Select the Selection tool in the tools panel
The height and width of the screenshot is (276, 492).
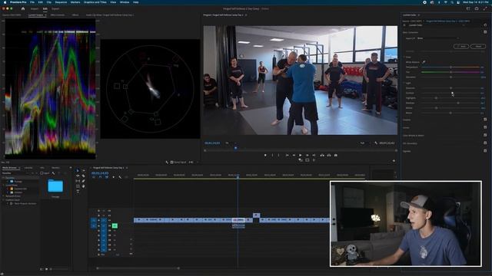tap(78, 170)
